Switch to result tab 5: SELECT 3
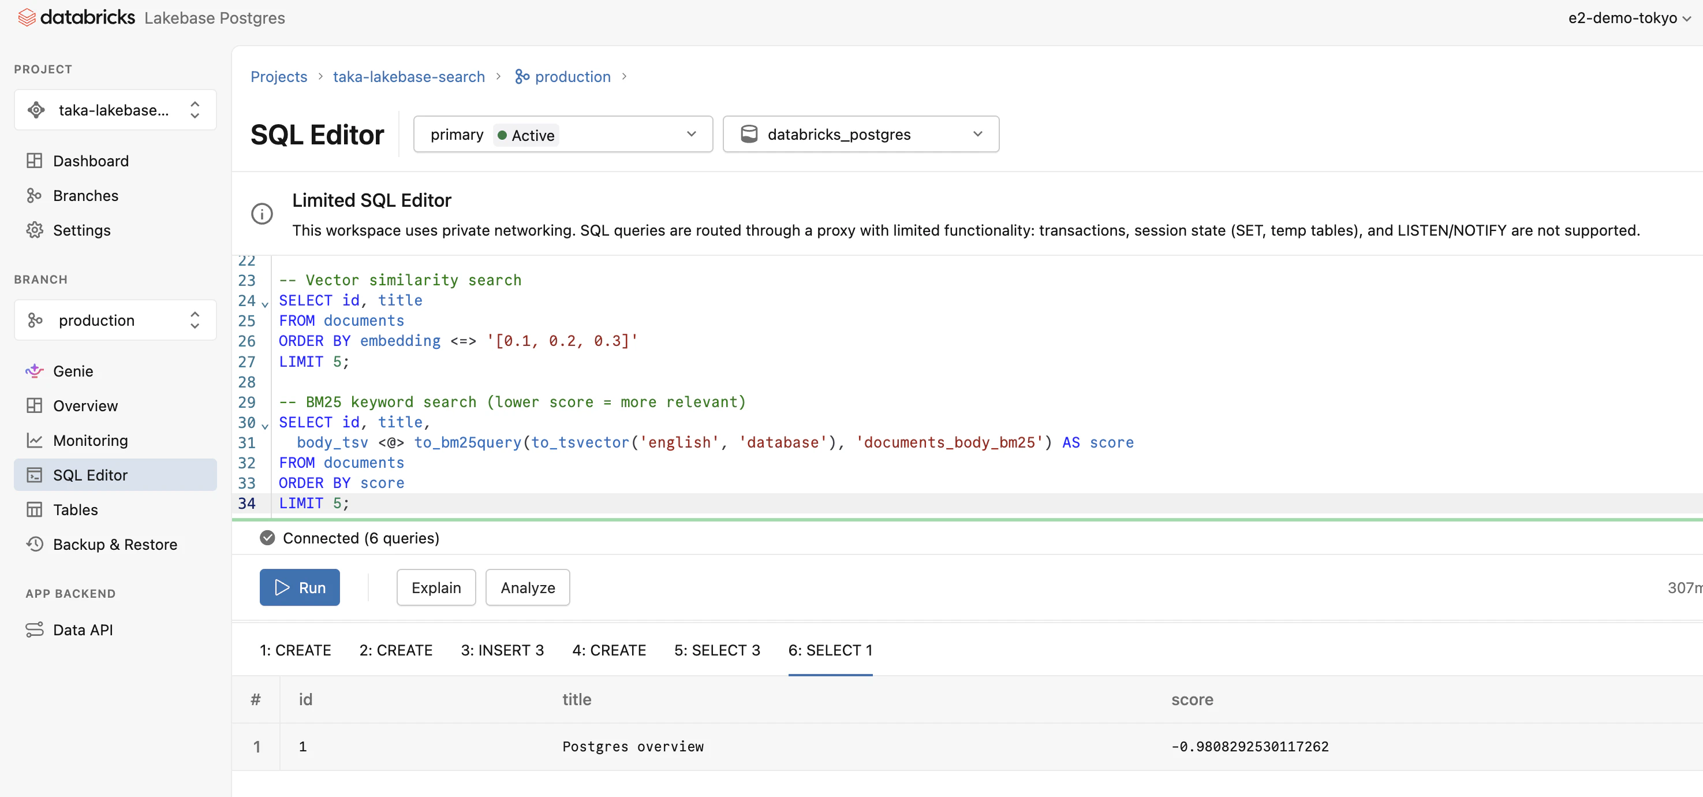The height and width of the screenshot is (797, 1703). (716, 650)
